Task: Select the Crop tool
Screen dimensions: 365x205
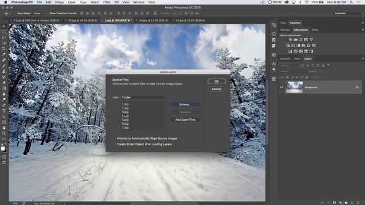Action: pyautogui.click(x=4, y=48)
